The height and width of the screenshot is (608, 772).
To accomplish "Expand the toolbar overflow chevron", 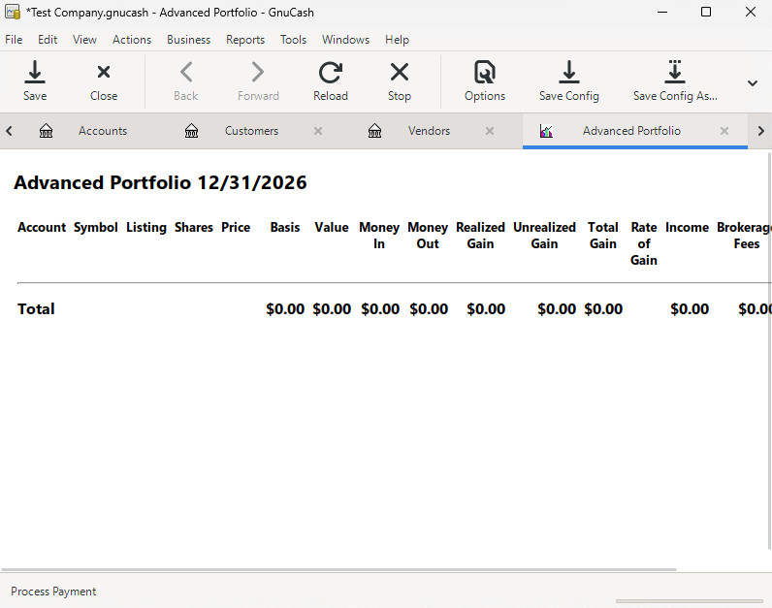I will 752,83.
